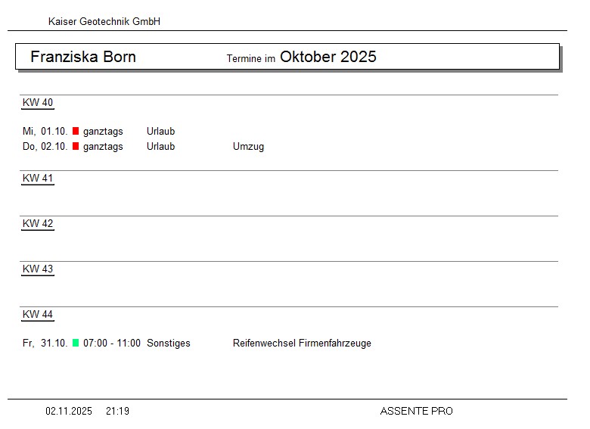Open the Reifenwechsel Firmenfahrzeuge entry
Viewport: 590px width, 429px height.
point(302,343)
